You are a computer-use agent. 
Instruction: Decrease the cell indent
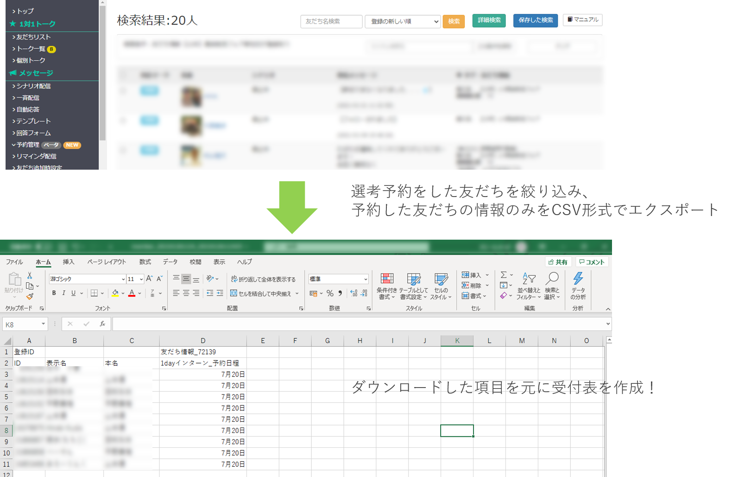(210, 293)
